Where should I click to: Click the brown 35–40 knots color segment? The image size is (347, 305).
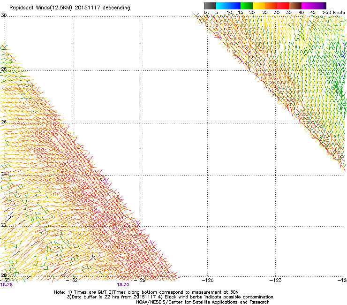coord(295,6)
